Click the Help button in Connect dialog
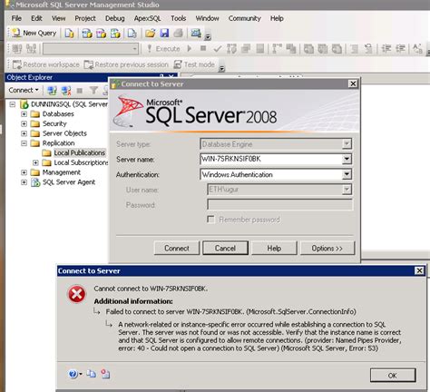 [x=274, y=248]
